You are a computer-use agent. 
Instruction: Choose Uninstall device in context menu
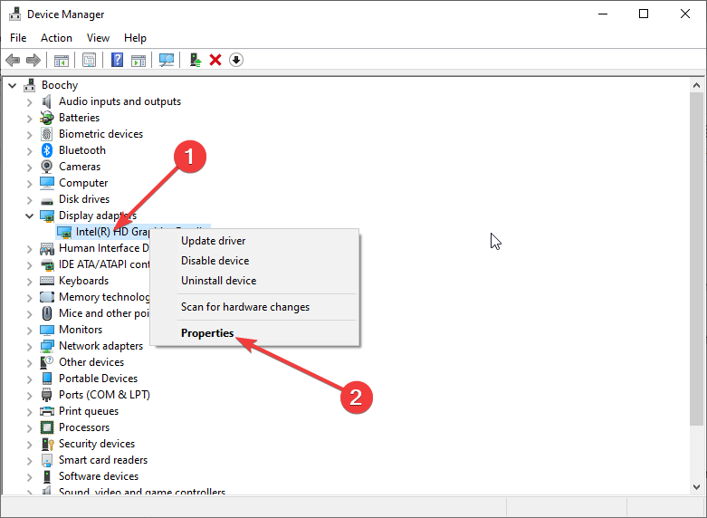254,281
